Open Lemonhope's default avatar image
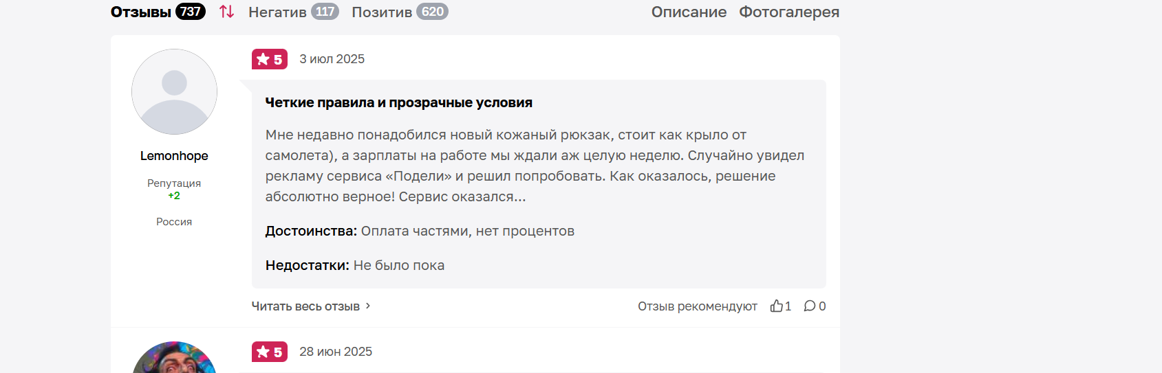Viewport: 1162px width, 373px height. tap(174, 91)
